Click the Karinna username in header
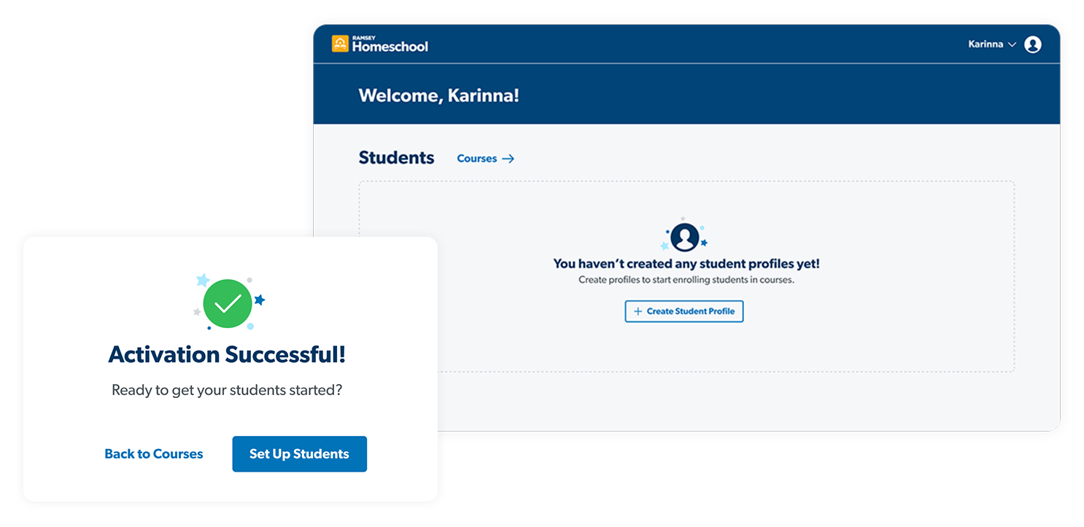Screen dimensions: 1084x527 [x=986, y=44]
